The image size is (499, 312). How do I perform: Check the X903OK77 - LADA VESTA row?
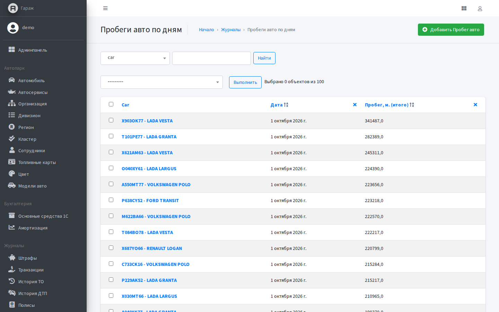pyautogui.click(x=111, y=120)
